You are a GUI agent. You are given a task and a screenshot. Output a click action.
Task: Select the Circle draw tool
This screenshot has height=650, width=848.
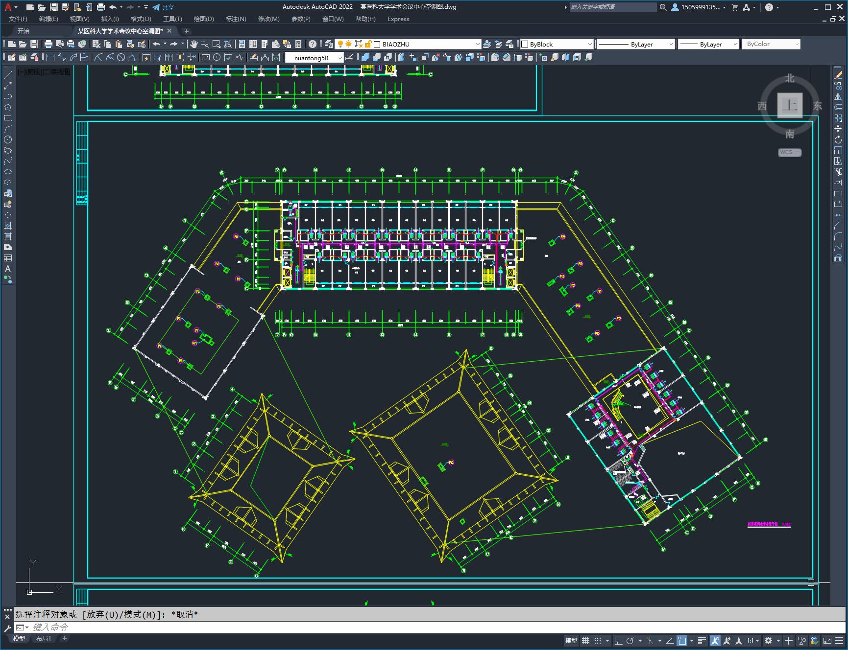click(8, 140)
